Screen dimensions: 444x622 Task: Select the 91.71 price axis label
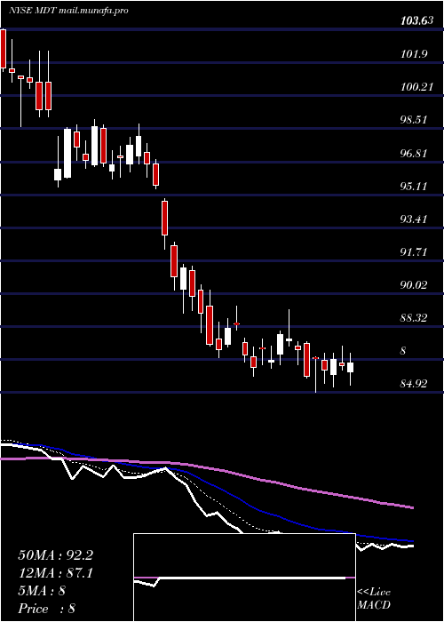[x=414, y=251]
